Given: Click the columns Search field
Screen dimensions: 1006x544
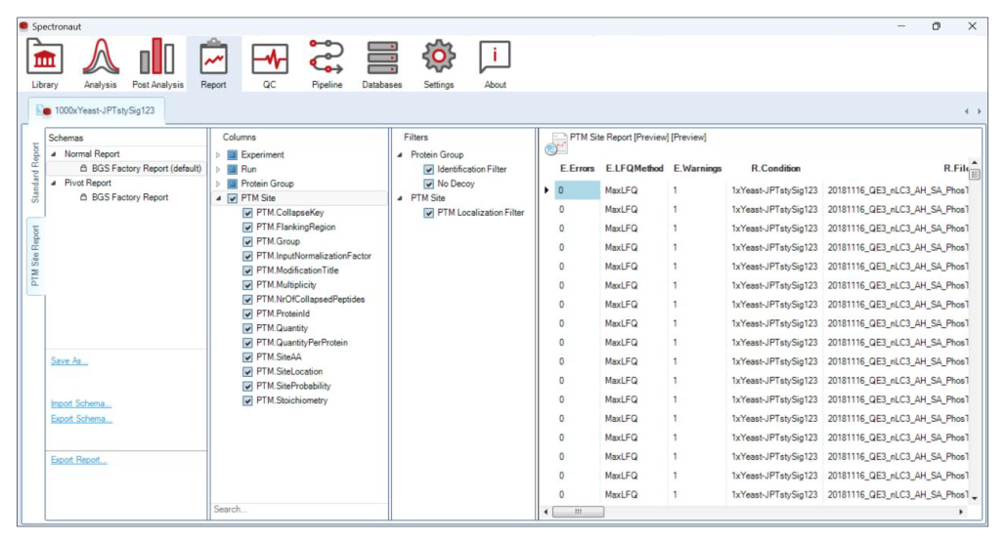Looking at the screenshot, I should 299,510.
